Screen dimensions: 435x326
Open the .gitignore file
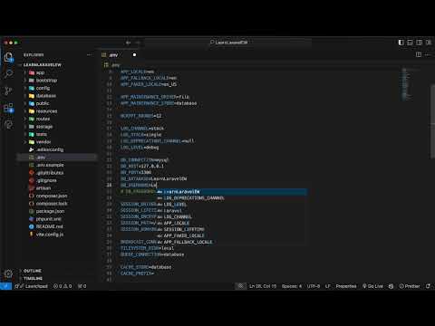[46, 180]
